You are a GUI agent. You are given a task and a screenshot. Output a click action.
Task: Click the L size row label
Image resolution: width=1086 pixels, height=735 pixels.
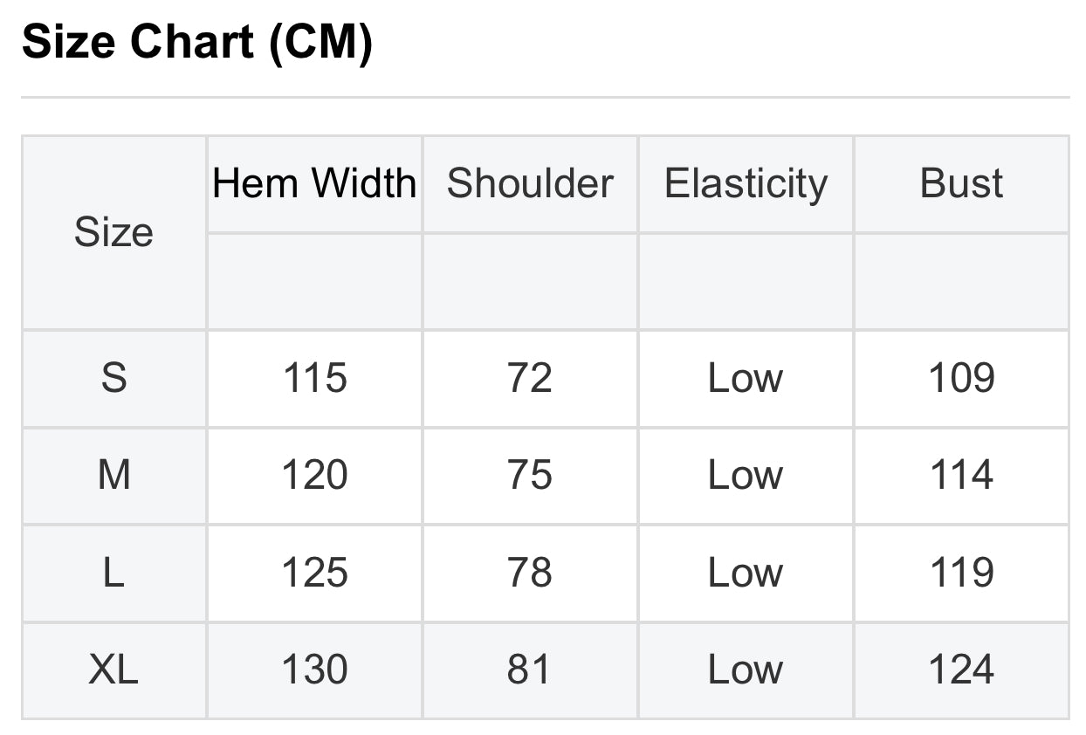tap(113, 574)
